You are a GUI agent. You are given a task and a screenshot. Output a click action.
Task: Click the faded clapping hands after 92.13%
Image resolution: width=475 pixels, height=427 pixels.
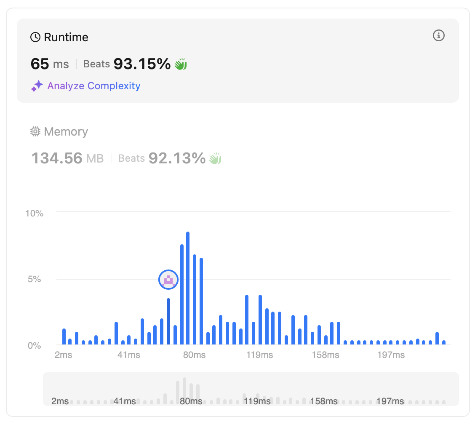(215, 158)
